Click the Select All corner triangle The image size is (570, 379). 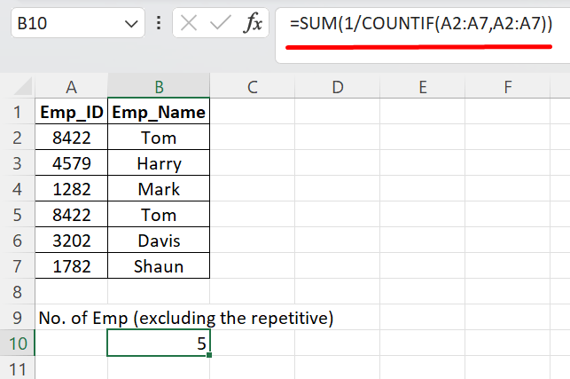coord(22,86)
